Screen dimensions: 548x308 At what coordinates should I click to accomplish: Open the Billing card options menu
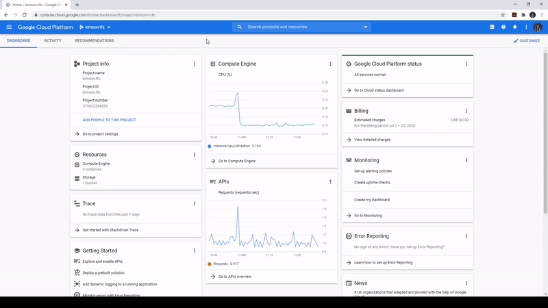point(466,110)
